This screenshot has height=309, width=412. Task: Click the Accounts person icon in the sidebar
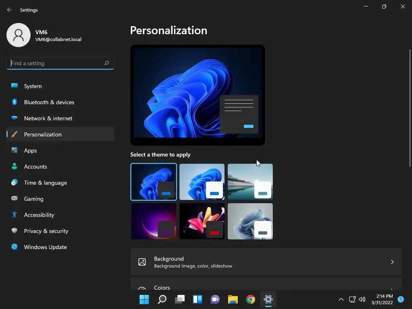tap(14, 166)
